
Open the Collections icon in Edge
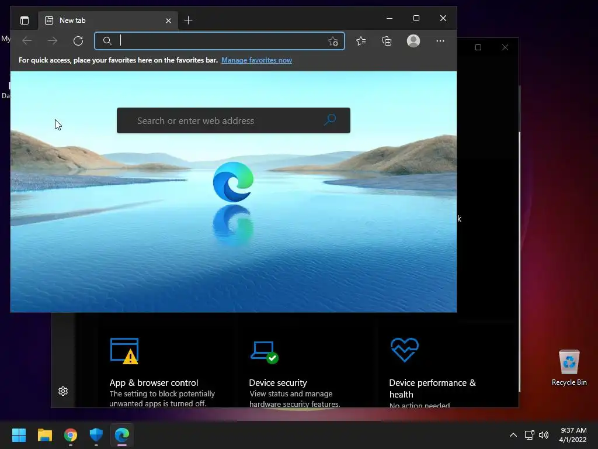tap(387, 41)
